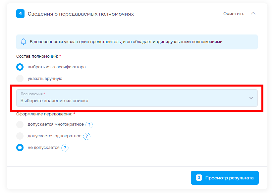Click the 'Состав полномочий' label
The image size is (273, 193).
tap(37, 56)
